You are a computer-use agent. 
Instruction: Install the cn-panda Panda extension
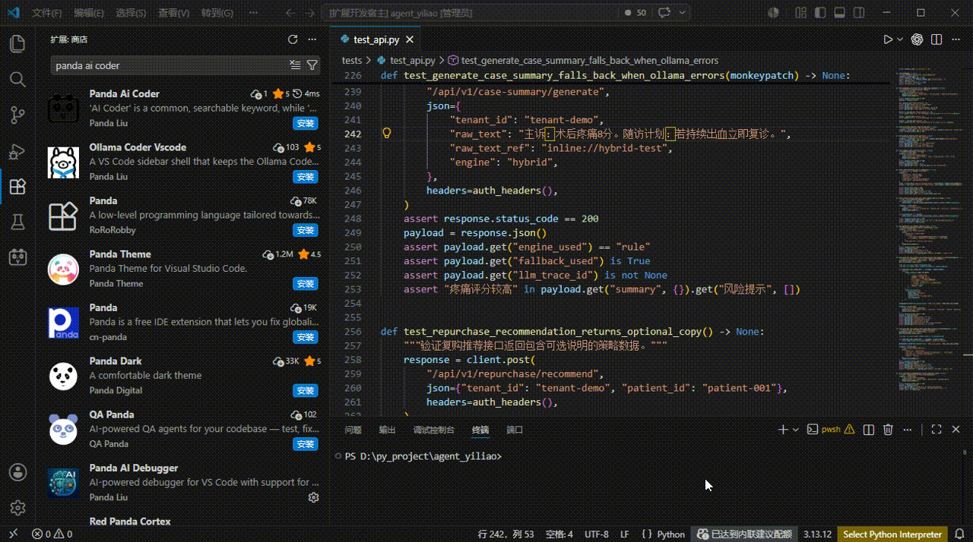point(306,337)
